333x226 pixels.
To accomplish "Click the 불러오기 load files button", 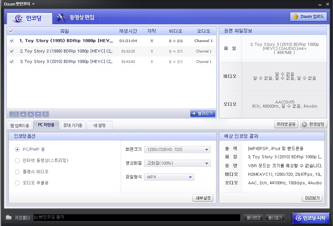I will tap(203, 114).
